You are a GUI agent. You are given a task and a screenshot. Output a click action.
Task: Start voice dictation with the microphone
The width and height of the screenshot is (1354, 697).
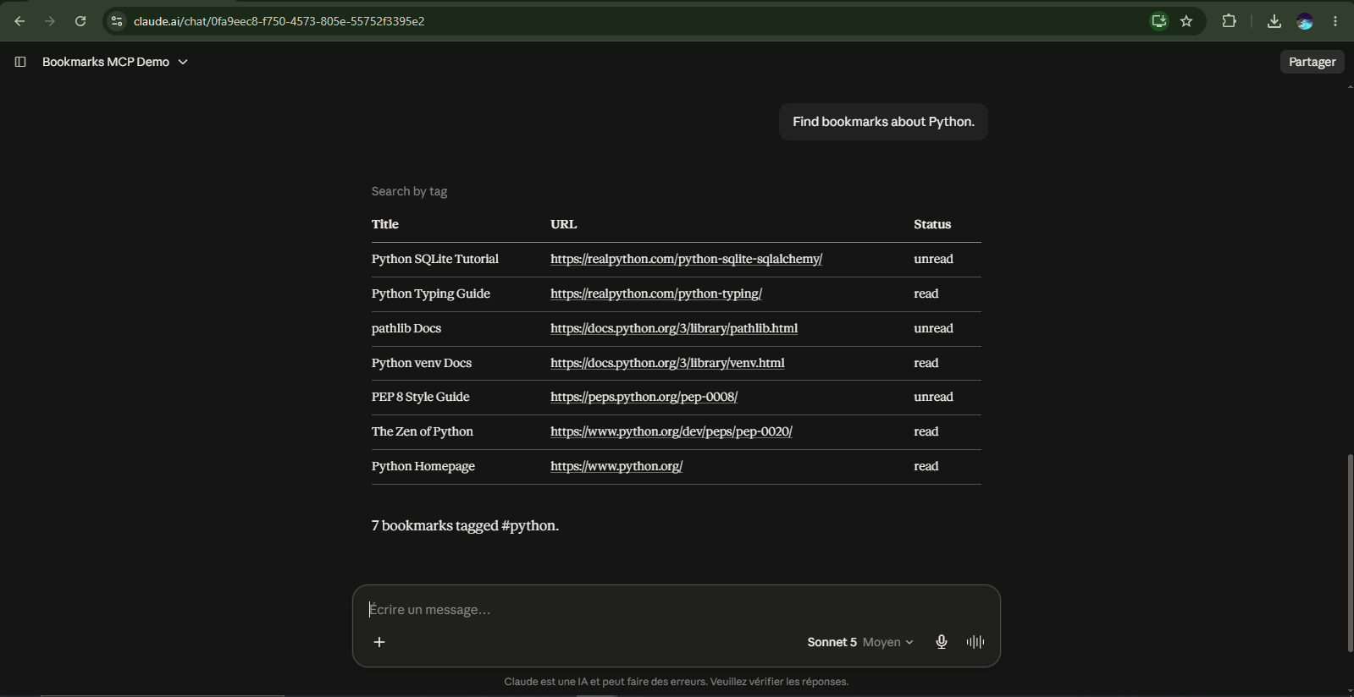[x=941, y=642]
